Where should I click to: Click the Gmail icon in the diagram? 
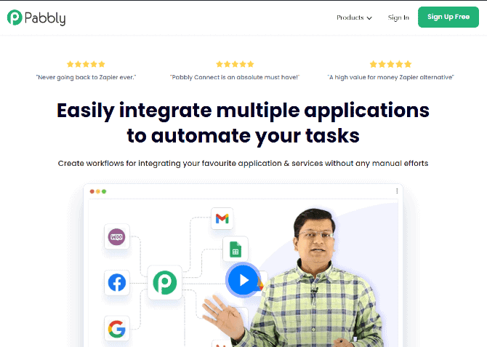(x=222, y=218)
